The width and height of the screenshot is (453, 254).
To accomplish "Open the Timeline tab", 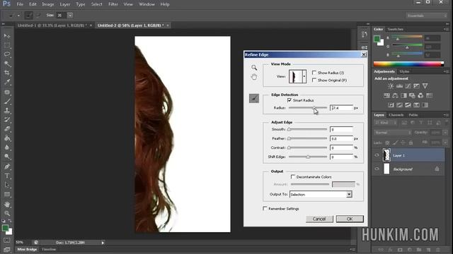I will 49,249.
